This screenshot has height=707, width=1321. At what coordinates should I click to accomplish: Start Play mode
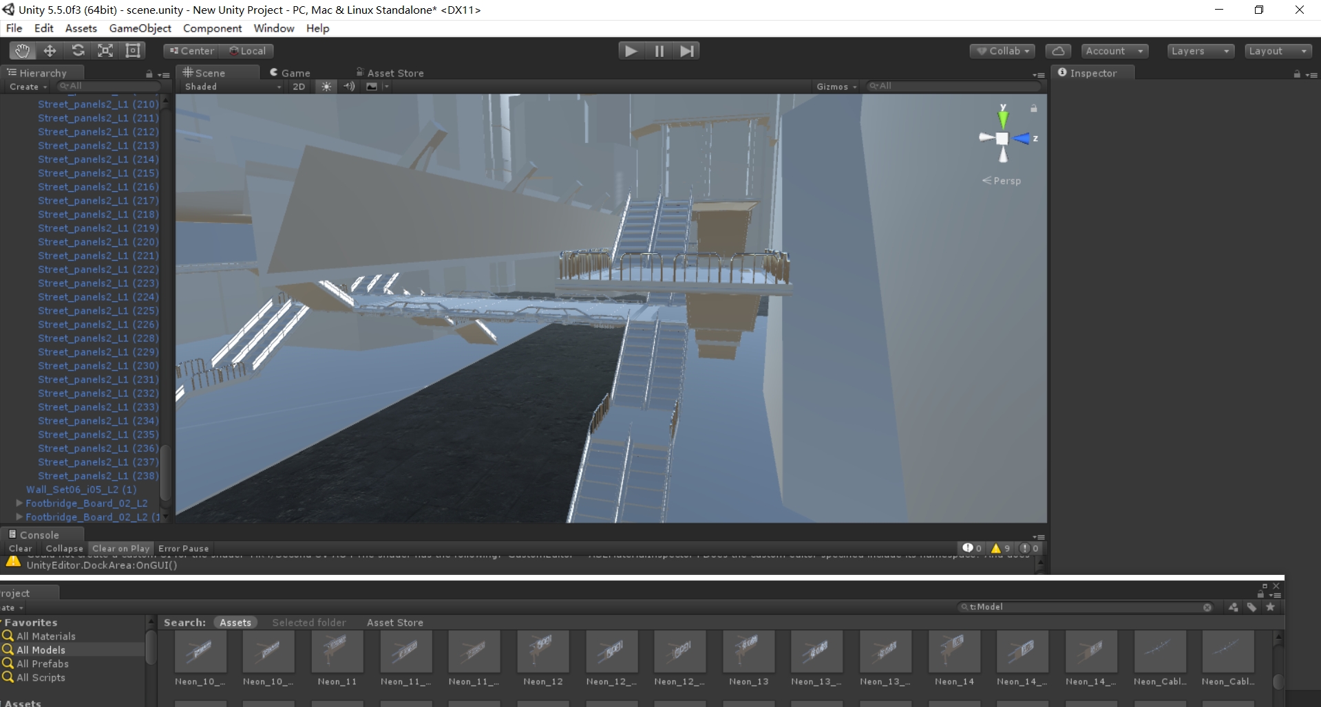click(631, 51)
